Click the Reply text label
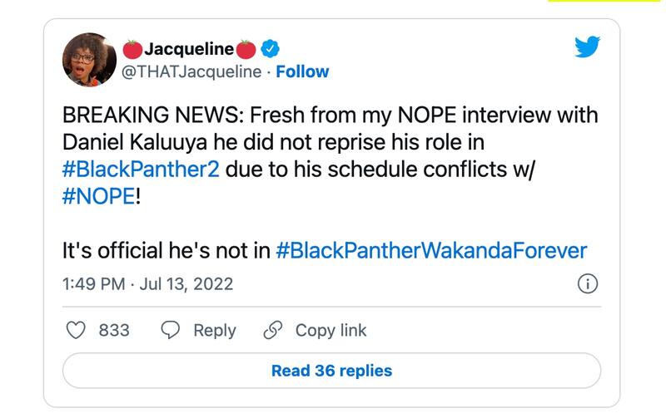666x418 pixels. pos(215,330)
